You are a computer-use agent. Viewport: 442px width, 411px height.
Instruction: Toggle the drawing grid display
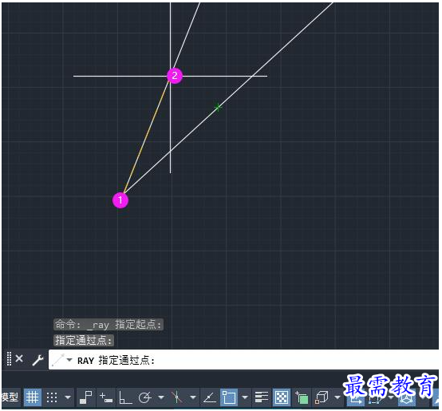[33, 397]
